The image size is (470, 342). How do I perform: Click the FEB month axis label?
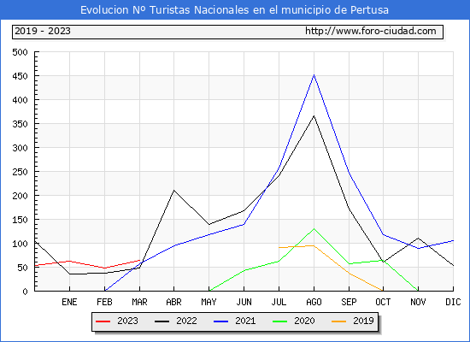[104, 302]
